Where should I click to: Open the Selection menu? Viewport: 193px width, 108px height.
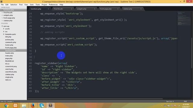click(14, 5)
